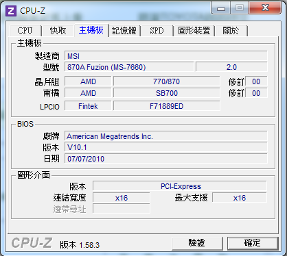Click the BIOS version V10.1
The width and height of the screenshot is (287, 256).
pyautogui.click(x=166, y=147)
